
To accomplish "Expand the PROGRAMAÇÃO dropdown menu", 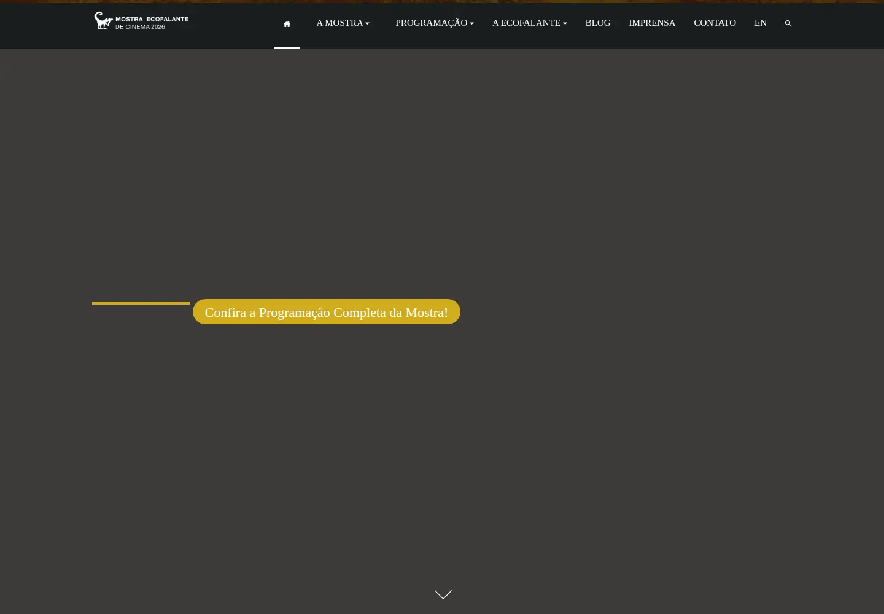I will point(435,23).
